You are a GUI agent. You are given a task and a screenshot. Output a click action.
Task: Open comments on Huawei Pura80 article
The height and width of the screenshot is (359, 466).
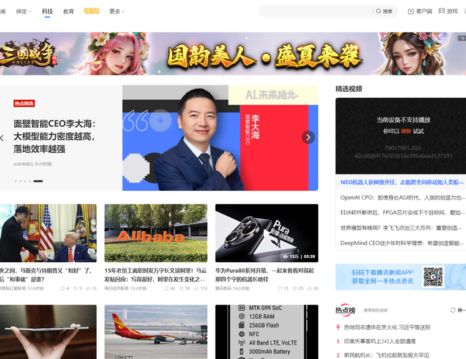280,289
